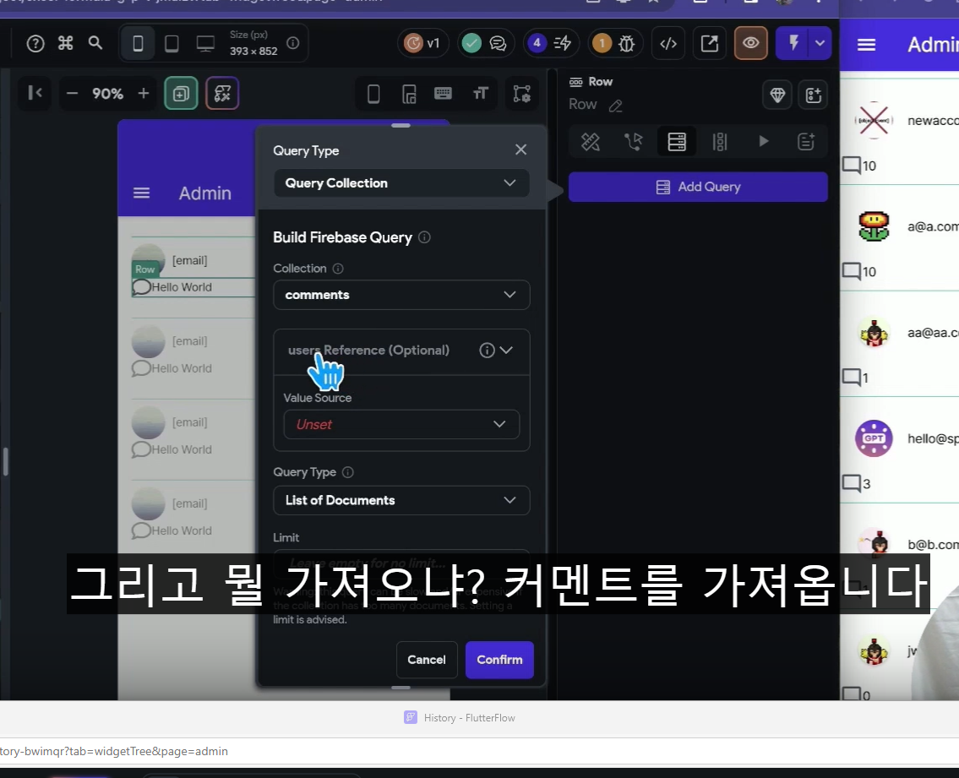Switch to the actions tab icon
Image resolution: width=959 pixels, height=778 pixels.
pos(634,142)
